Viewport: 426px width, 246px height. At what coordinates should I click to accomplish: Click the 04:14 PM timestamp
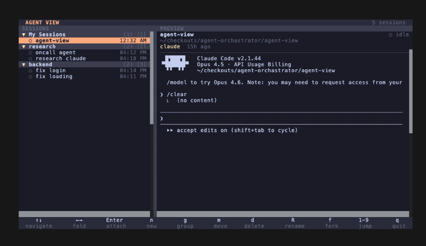tap(133, 71)
